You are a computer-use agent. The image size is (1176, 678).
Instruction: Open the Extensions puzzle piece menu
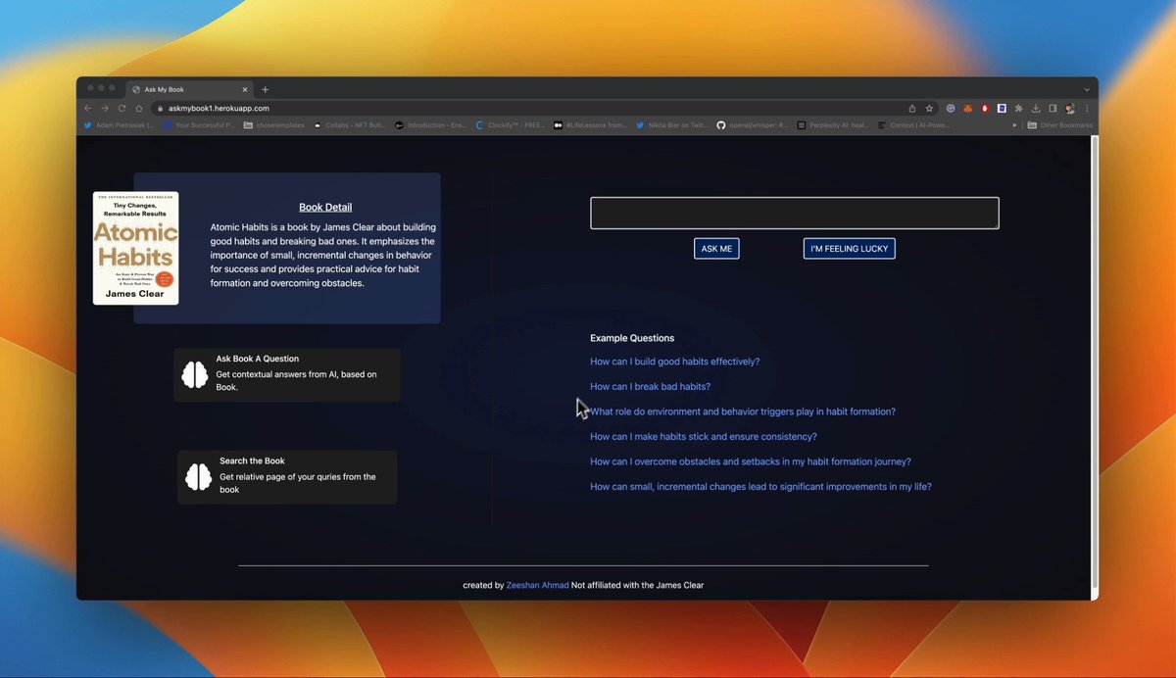tap(1018, 108)
